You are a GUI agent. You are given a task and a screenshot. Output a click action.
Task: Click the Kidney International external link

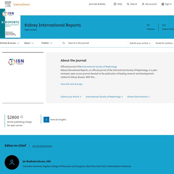138,97
